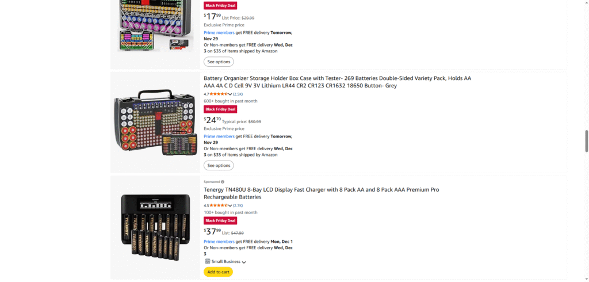Image resolution: width=589 pixels, height=282 pixels.
Task: Click the info icon beside Sponsored label
Action: point(223,182)
